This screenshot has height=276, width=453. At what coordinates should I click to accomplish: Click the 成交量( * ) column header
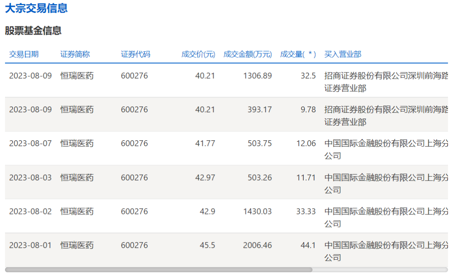tap(298, 54)
